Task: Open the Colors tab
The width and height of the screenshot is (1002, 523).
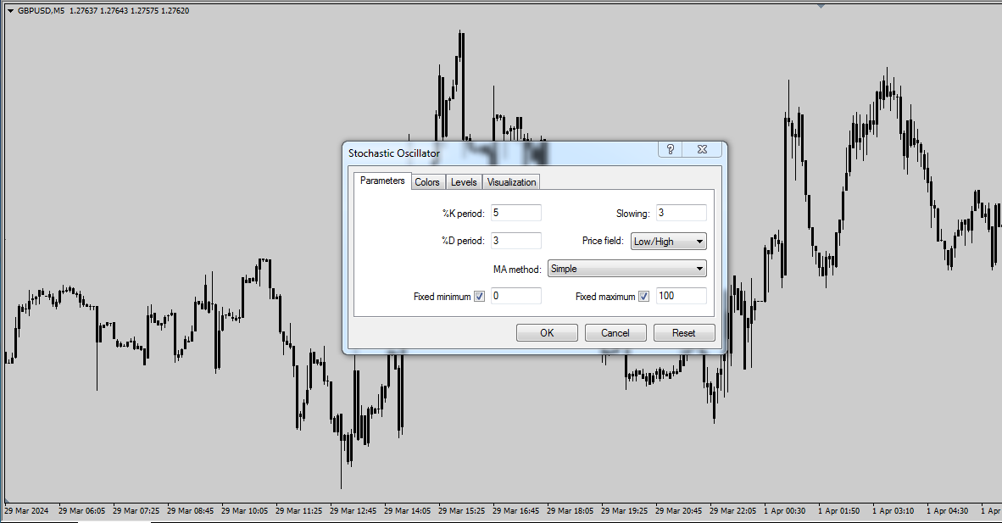Action: [x=427, y=182]
